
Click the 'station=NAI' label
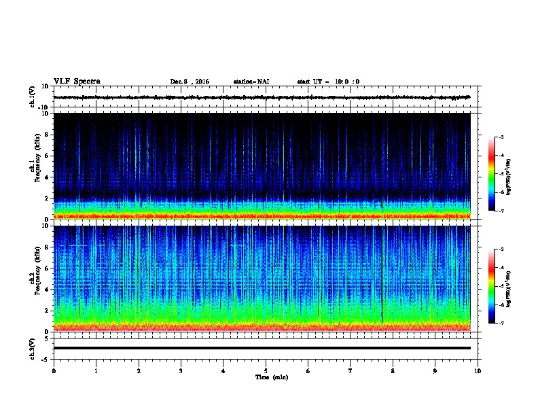pyautogui.click(x=251, y=82)
